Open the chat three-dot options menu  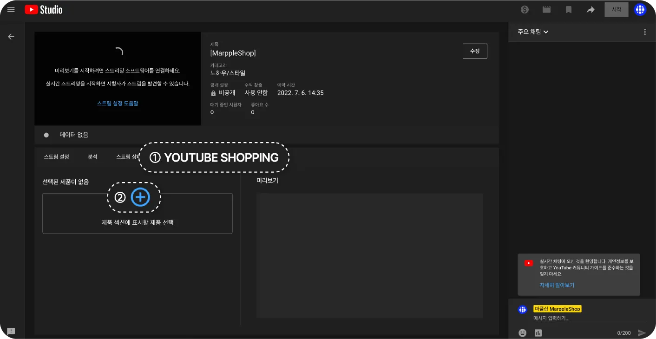point(645,32)
